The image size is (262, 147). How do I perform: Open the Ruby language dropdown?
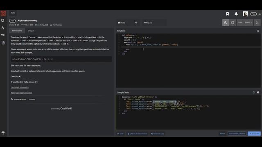coord(127,23)
